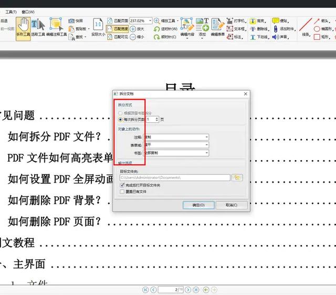Close the 拆分文档 dialog
Image resolution: width=336 pixels, height=295 pixels.
tap(246, 94)
